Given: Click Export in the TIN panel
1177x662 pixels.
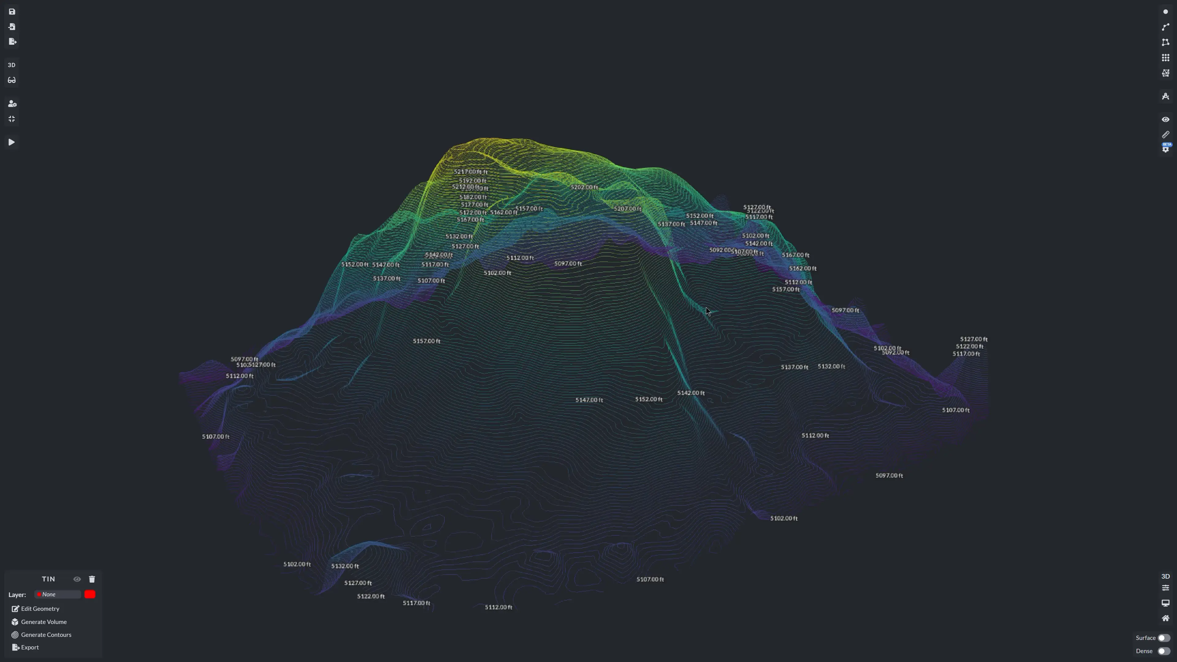Looking at the screenshot, I should point(30,647).
